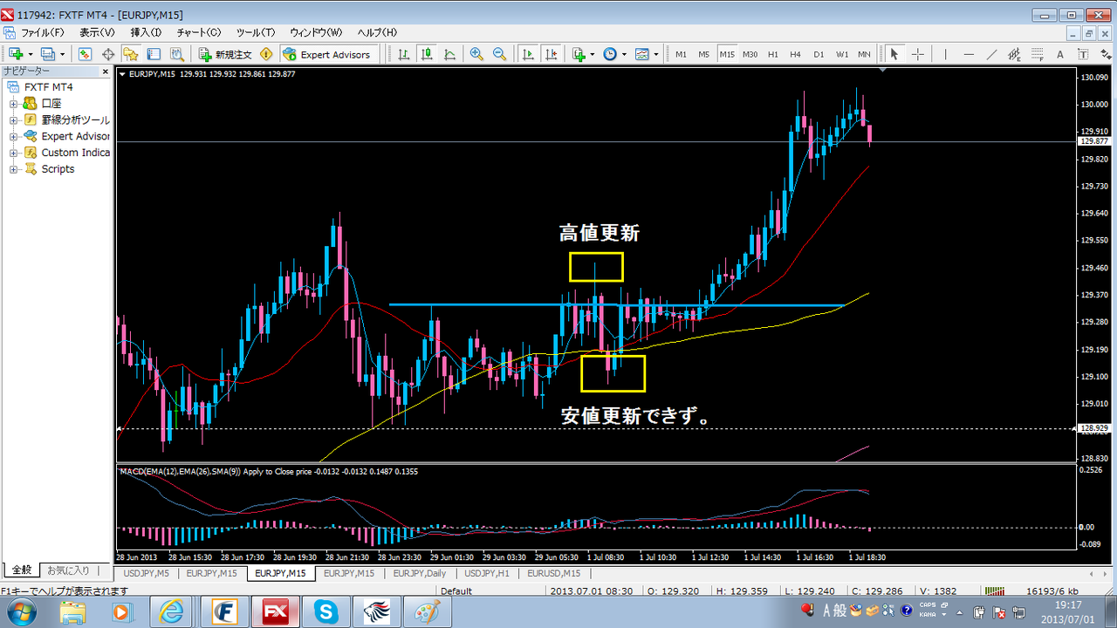Select the equidistant channel tool
The width and height of the screenshot is (1117, 628).
tap(1014, 54)
